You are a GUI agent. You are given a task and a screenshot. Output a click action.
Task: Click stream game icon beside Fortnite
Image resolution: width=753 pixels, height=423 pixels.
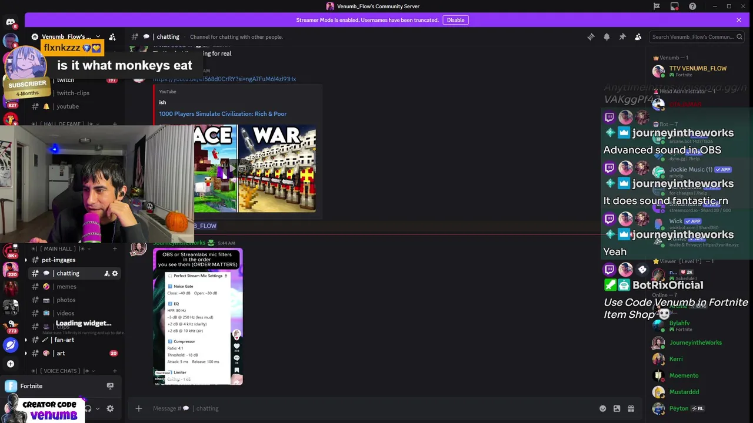(x=110, y=386)
